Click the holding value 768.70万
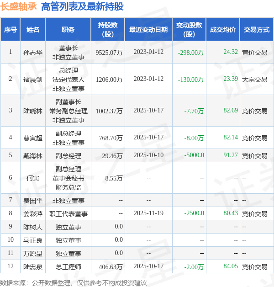 [111, 138]
